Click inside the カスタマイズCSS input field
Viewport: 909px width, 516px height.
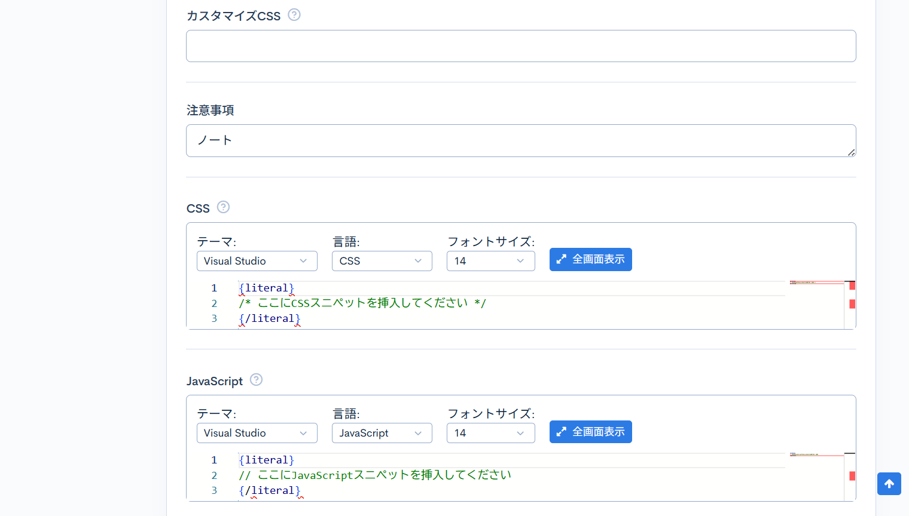520,45
